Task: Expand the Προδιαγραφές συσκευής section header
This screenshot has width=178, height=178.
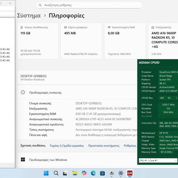Action: click(77, 93)
